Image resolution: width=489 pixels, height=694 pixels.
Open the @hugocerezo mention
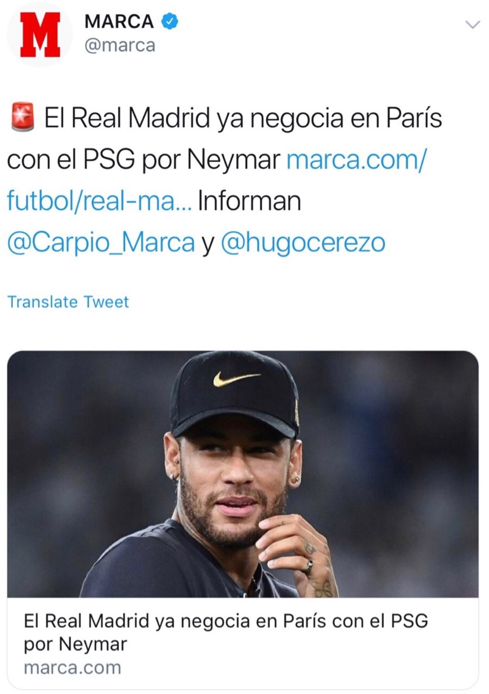[x=303, y=243]
